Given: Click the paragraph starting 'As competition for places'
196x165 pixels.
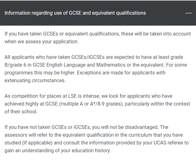Looking at the screenshot, I should [97, 104].
